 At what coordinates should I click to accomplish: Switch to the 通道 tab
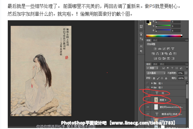tap(155, 64)
